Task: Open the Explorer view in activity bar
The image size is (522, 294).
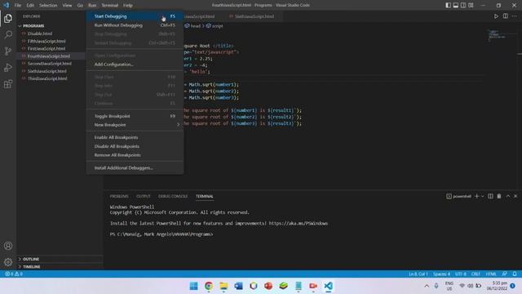Action: click(x=8, y=18)
